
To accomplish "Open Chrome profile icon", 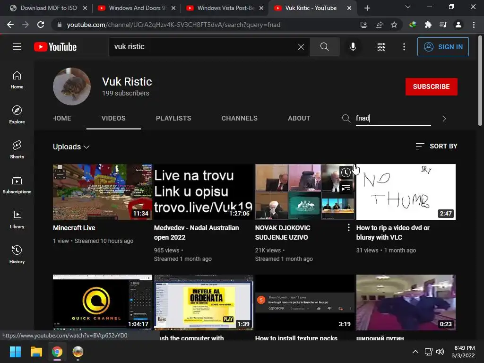I will pos(458,25).
